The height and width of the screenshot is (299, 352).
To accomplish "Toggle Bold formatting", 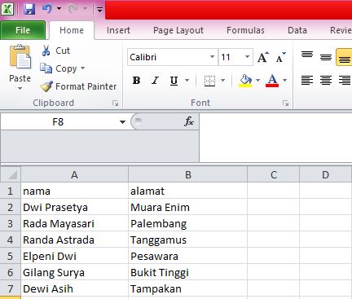I will (136, 81).
